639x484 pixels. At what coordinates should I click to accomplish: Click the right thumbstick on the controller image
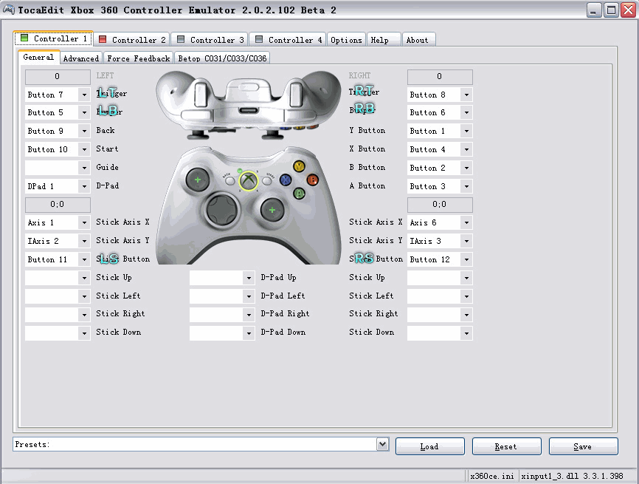pos(272,210)
